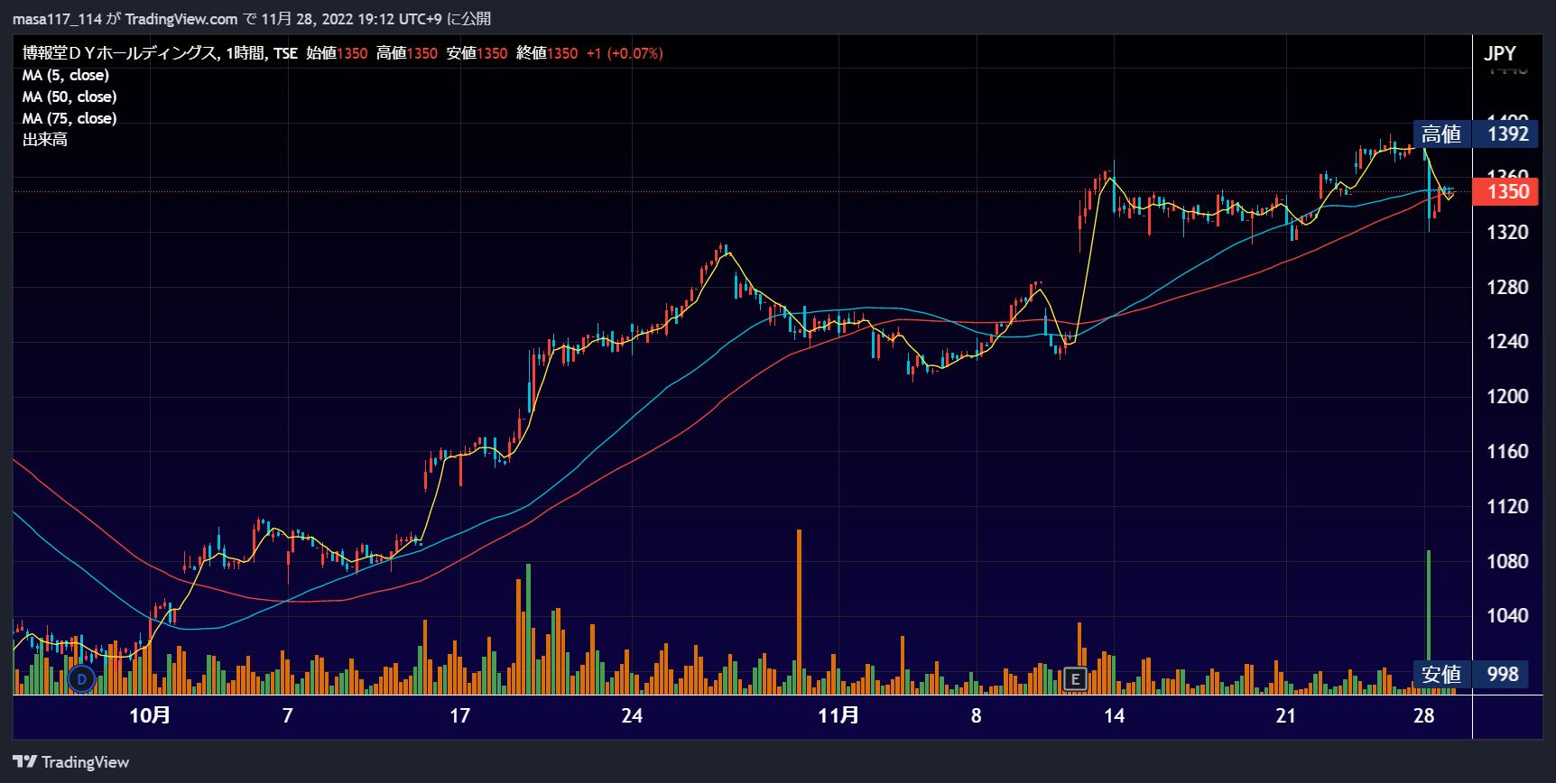The height and width of the screenshot is (783, 1556).
Task: Click the 17 date label on time axis
Action: click(460, 715)
